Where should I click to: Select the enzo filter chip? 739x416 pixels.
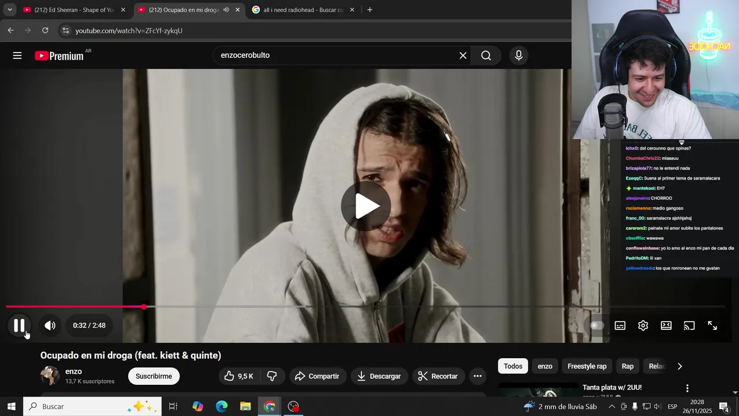click(x=545, y=366)
